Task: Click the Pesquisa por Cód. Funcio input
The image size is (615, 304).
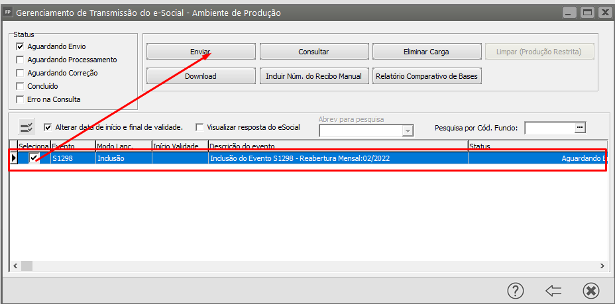Action: [550, 127]
